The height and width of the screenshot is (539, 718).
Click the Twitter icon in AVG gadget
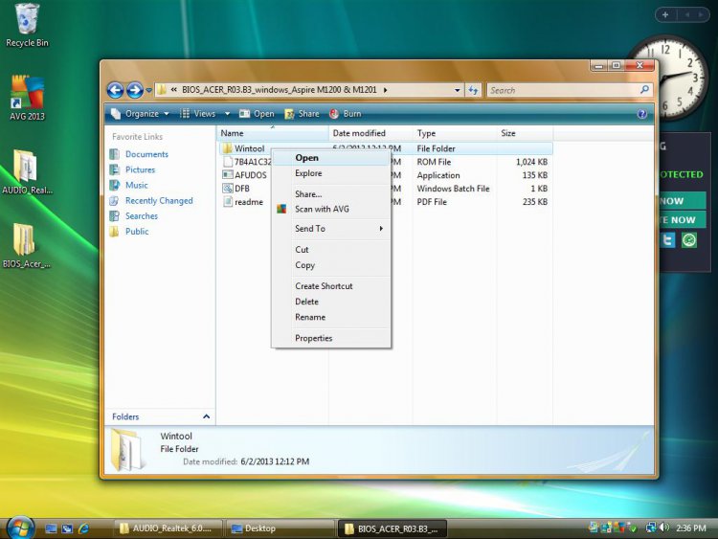(668, 239)
